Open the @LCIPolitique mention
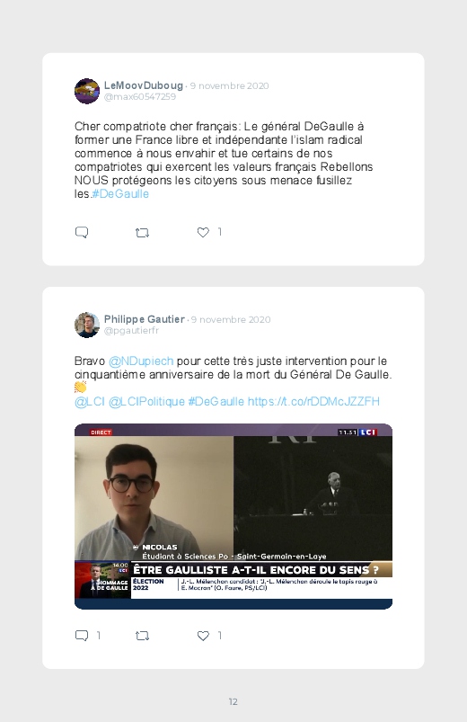The width and height of the screenshot is (467, 722). tap(146, 402)
